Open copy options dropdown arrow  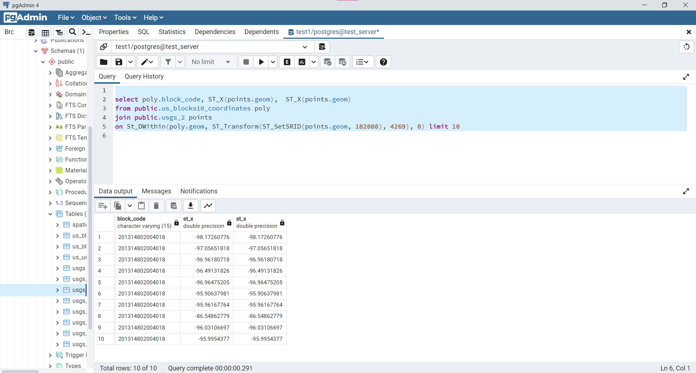click(x=129, y=206)
